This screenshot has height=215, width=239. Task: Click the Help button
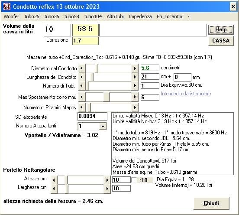[221, 29]
